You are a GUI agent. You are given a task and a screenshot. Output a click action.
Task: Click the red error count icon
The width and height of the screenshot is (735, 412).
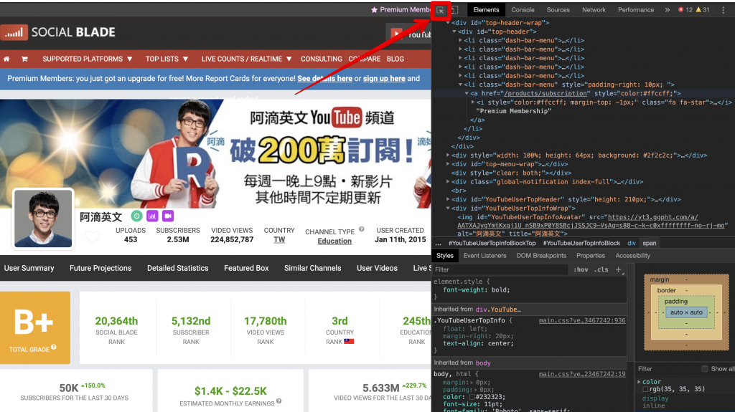(x=680, y=10)
